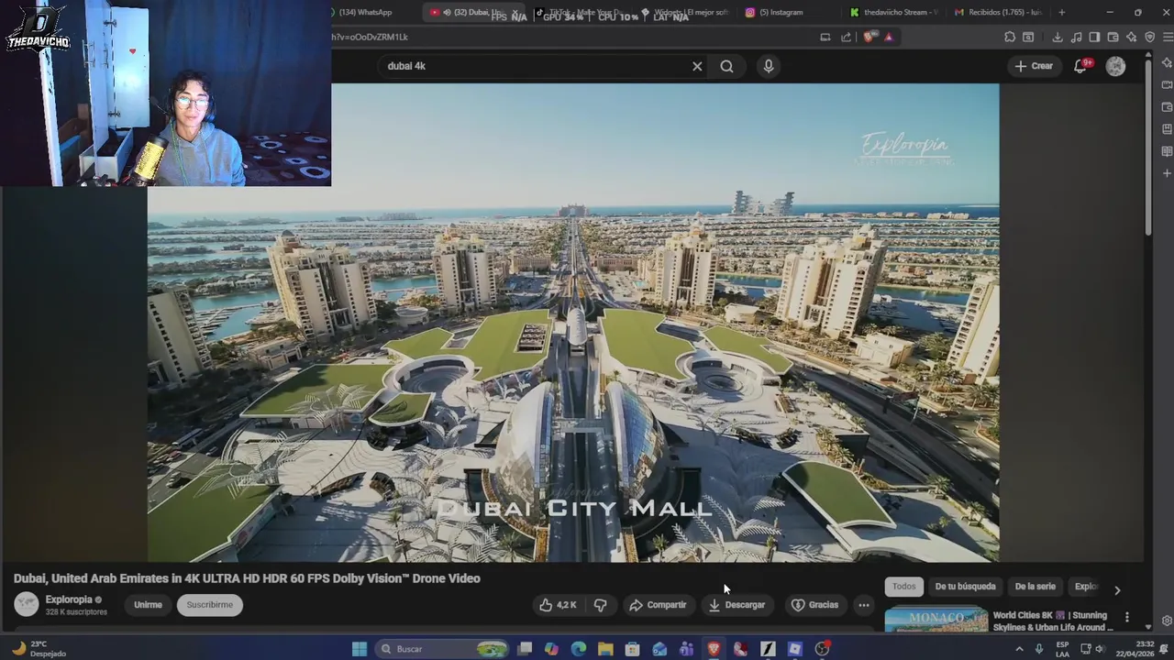Clear the YouTube search box text
Viewport: 1174px width, 660px height.
tap(697, 66)
